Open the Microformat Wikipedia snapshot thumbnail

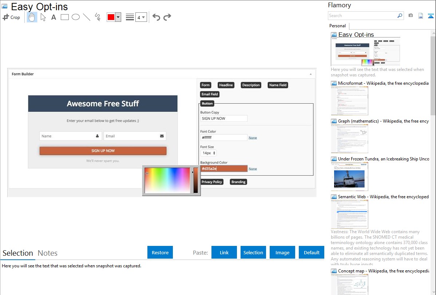click(x=349, y=101)
